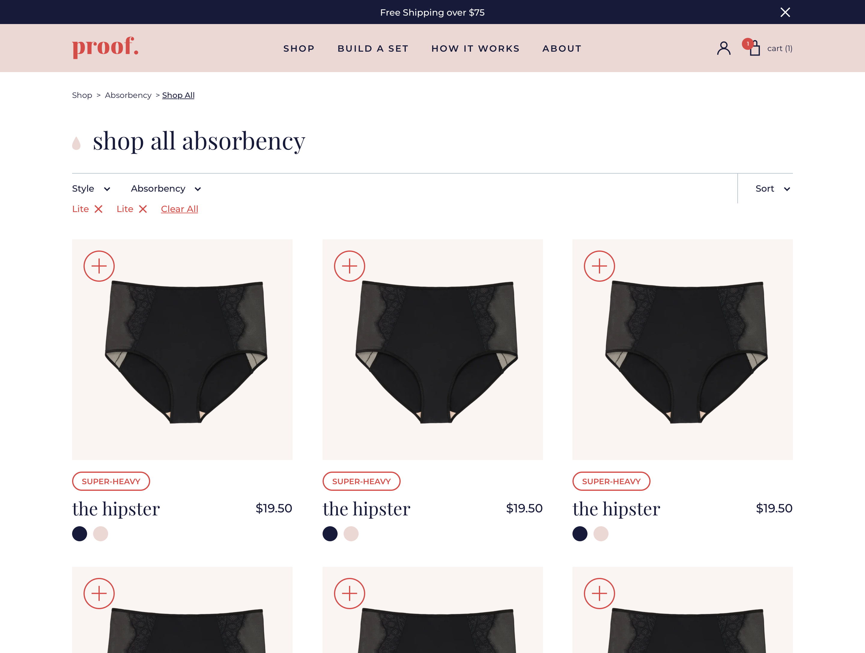Open the BUILD A SET menu
865x653 pixels.
pyautogui.click(x=373, y=48)
